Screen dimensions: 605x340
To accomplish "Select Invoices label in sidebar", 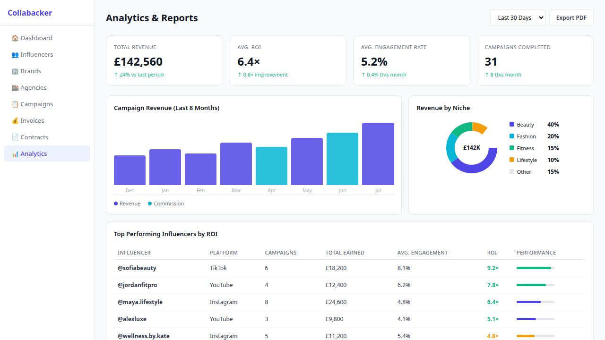I will 33,120.
